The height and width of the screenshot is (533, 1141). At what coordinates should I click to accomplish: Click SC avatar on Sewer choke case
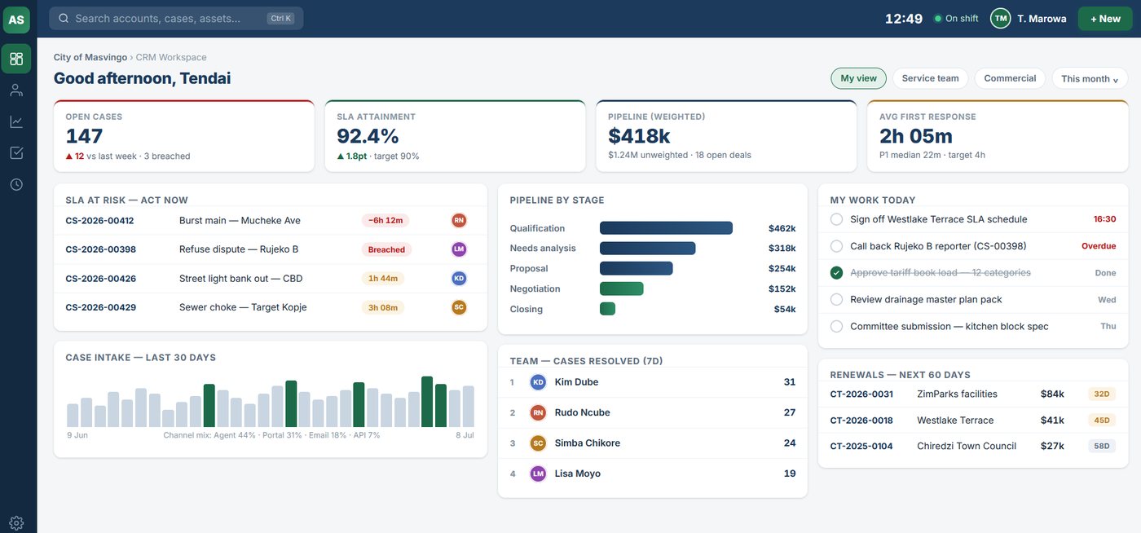(x=459, y=307)
